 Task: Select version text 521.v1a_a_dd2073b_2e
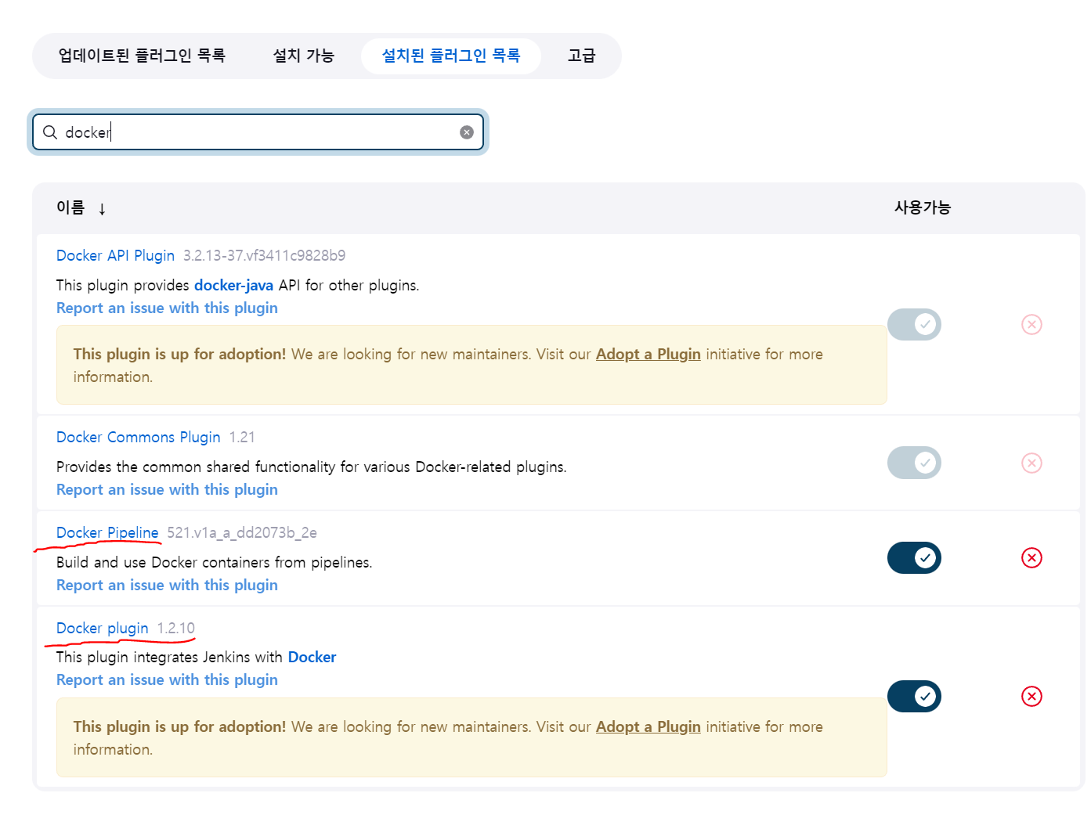point(242,532)
